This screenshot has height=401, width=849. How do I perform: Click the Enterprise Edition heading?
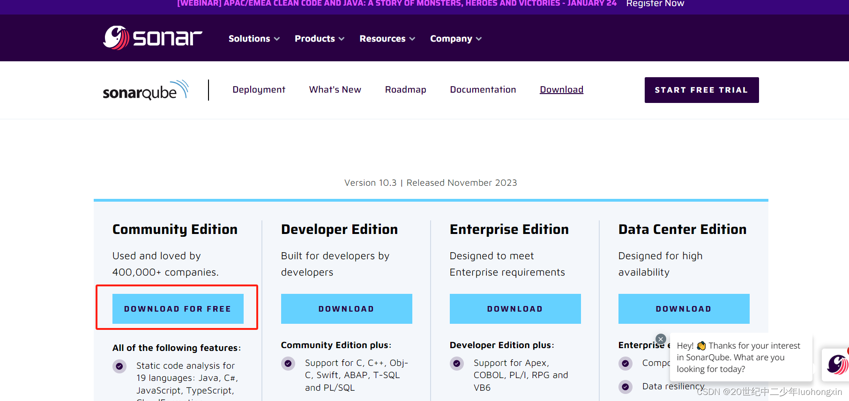[x=509, y=229]
